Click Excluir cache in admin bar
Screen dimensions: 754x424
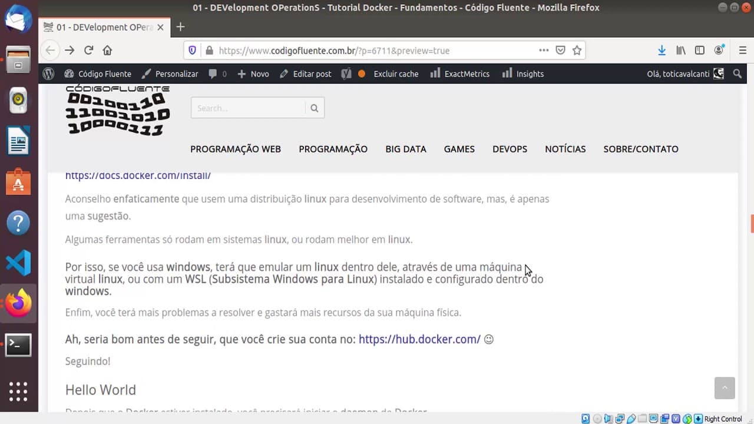coord(396,74)
